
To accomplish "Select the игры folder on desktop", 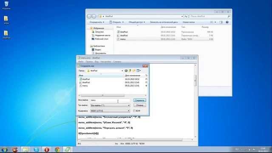I will pos(6,20).
